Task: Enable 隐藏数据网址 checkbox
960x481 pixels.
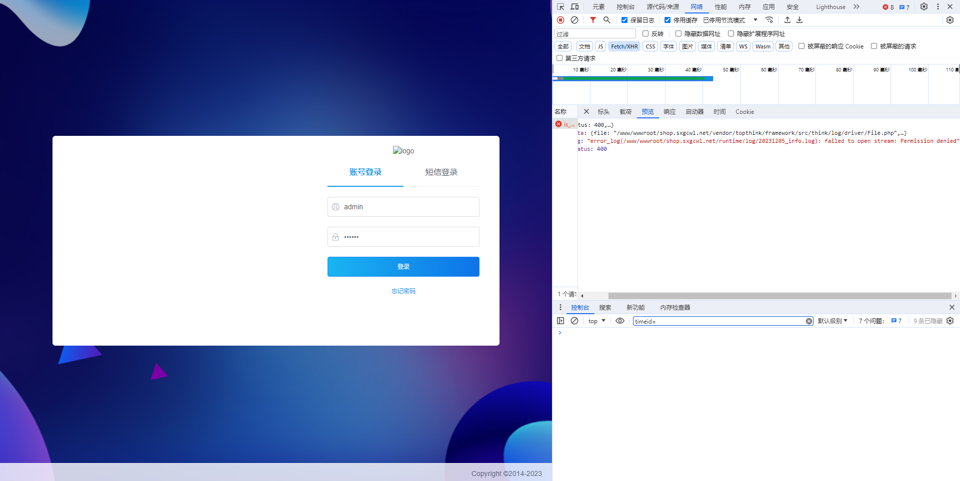Action: pos(678,33)
